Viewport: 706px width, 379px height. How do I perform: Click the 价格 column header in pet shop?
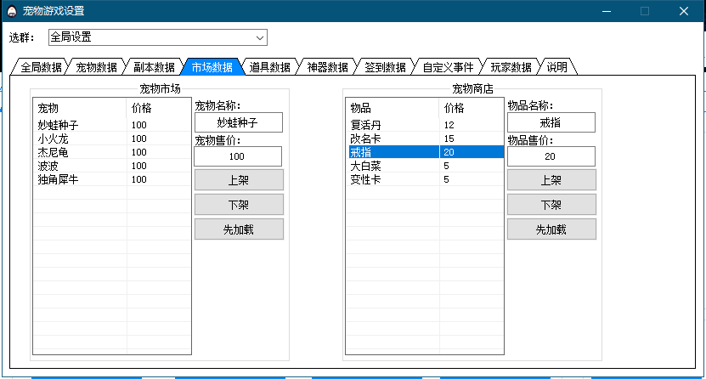[x=454, y=108]
